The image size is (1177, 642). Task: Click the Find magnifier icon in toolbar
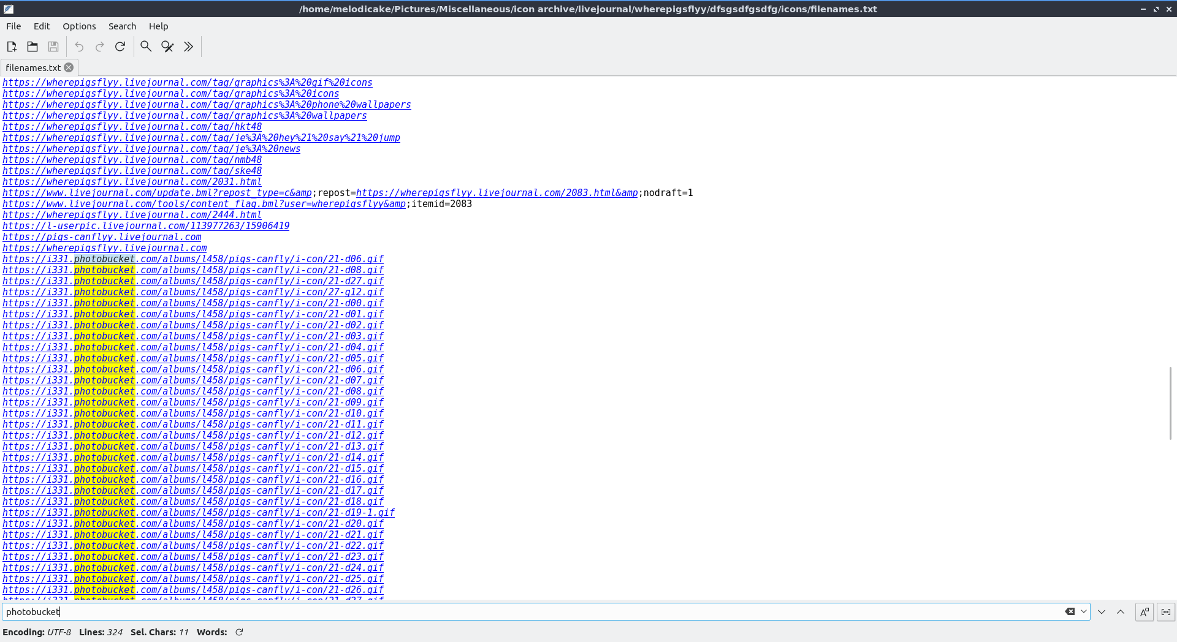(x=146, y=47)
